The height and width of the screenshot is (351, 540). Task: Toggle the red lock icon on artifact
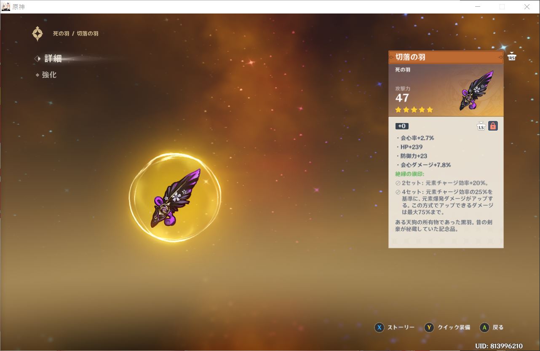pyautogui.click(x=493, y=126)
